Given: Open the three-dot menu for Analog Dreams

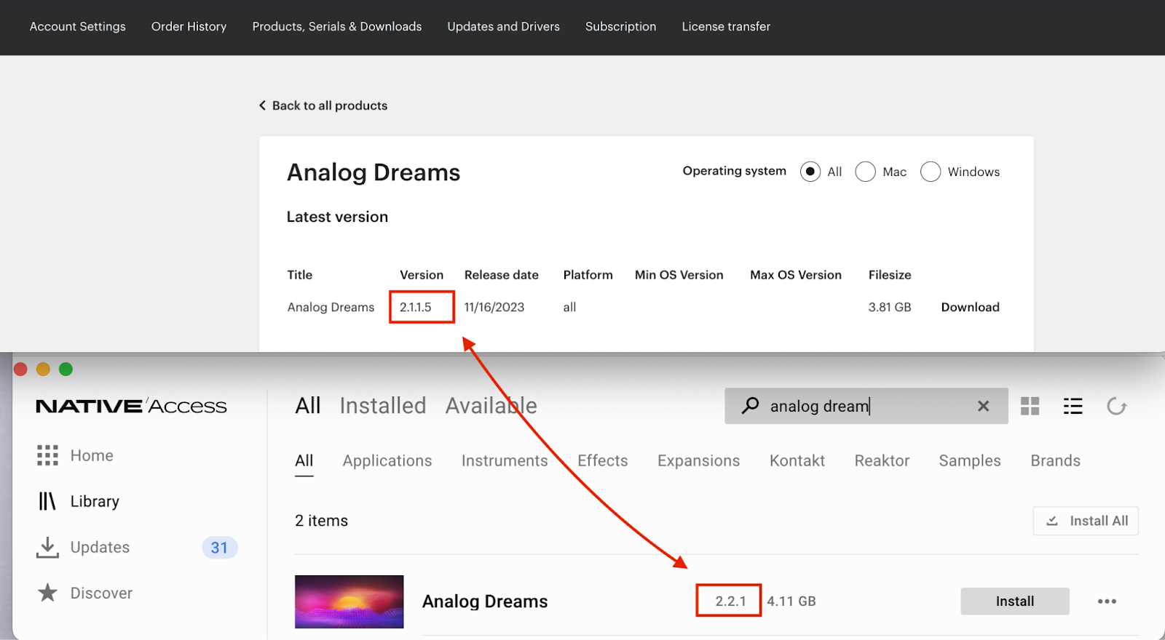Looking at the screenshot, I should click(x=1107, y=601).
